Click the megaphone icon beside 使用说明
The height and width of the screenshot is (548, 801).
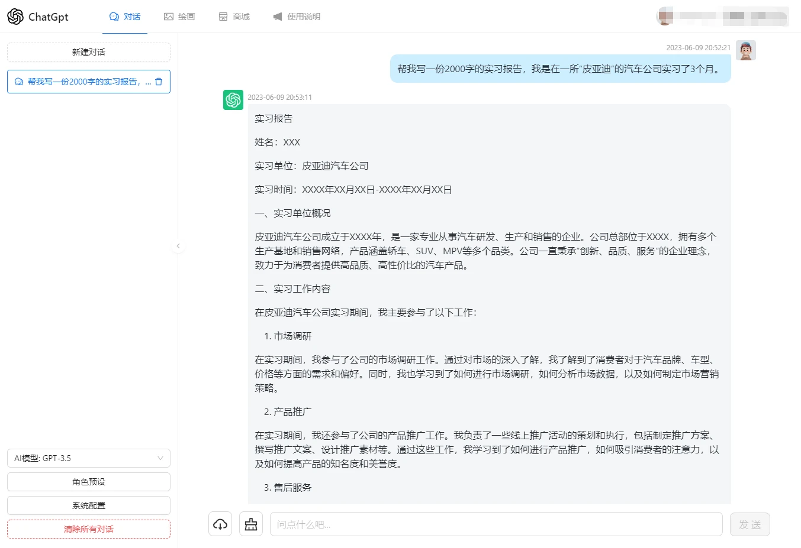click(x=278, y=17)
